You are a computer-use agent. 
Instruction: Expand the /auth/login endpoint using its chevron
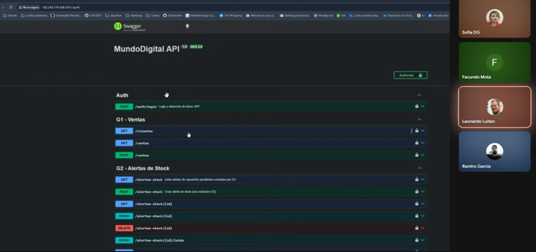(x=423, y=106)
